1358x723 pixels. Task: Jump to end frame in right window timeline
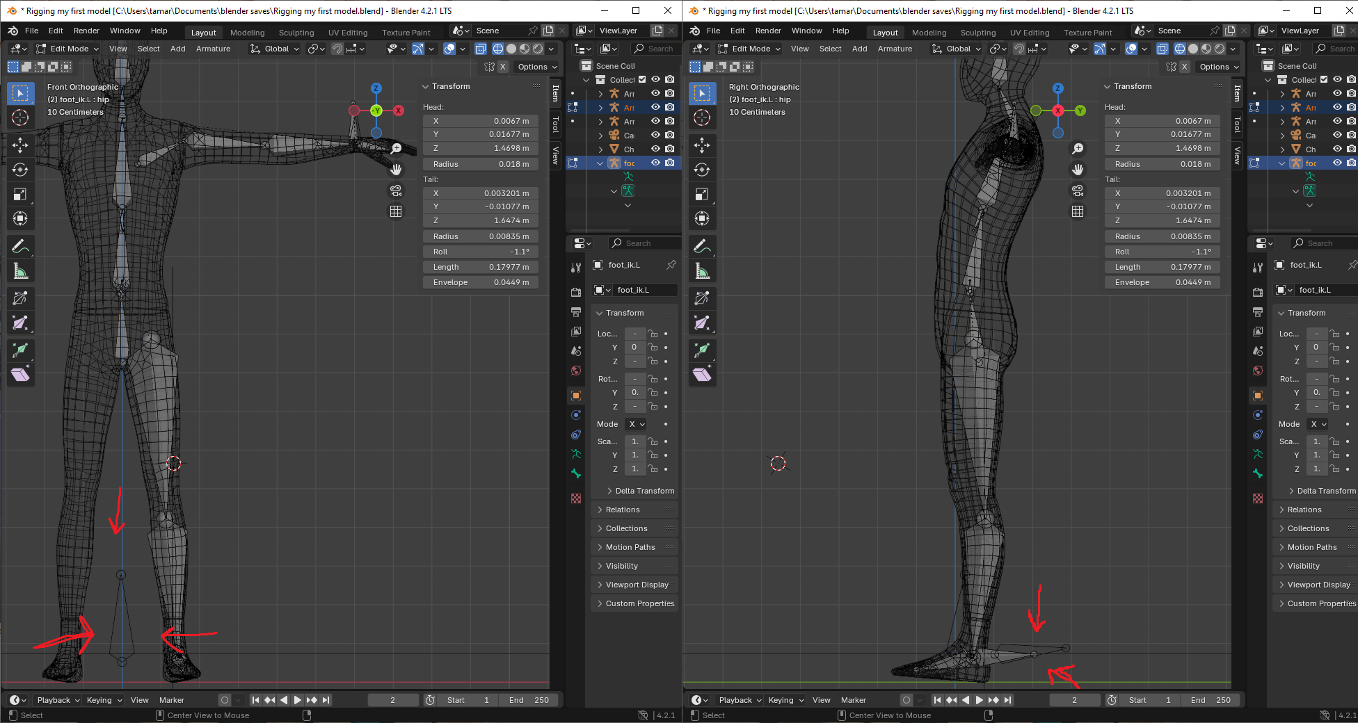[1007, 700]
